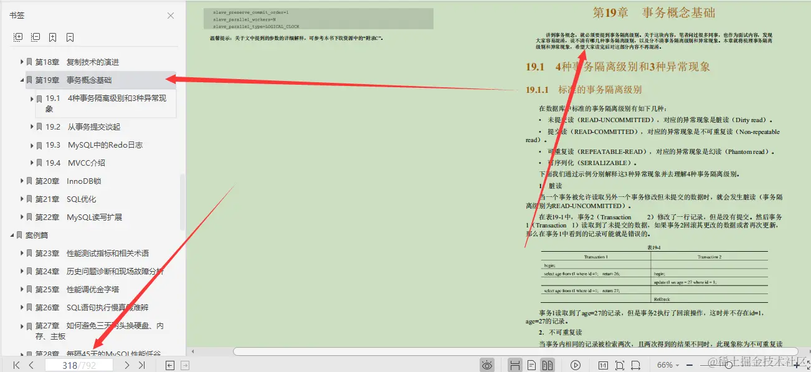Viewport: 811px width, 372px height.
Task: Open bookmark 19.1 4种事务隔离级别和3种异常现象
Action: point(106,103)
